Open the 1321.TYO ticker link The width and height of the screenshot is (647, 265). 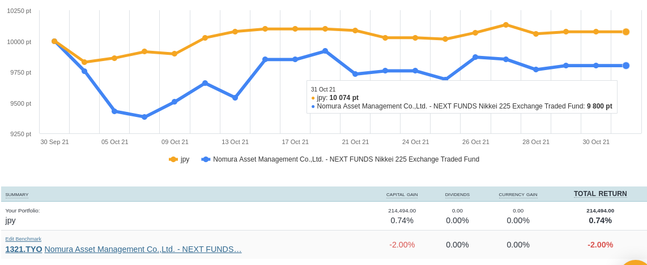coord(24,249)
